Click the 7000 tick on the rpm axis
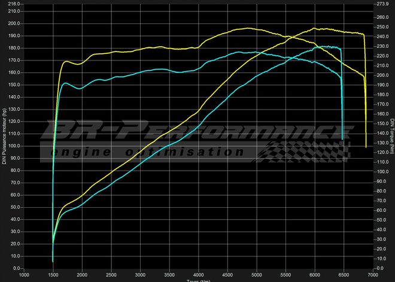 (373, 275)
